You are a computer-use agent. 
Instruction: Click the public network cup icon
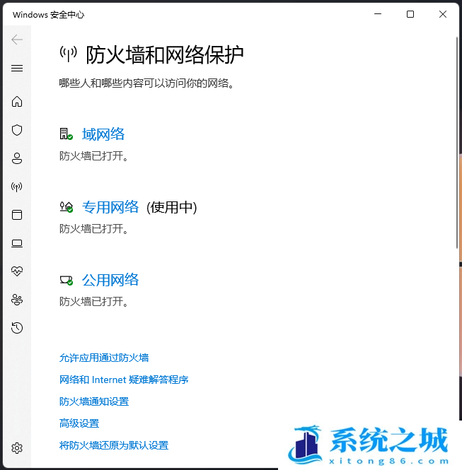[x=66, y=281]
